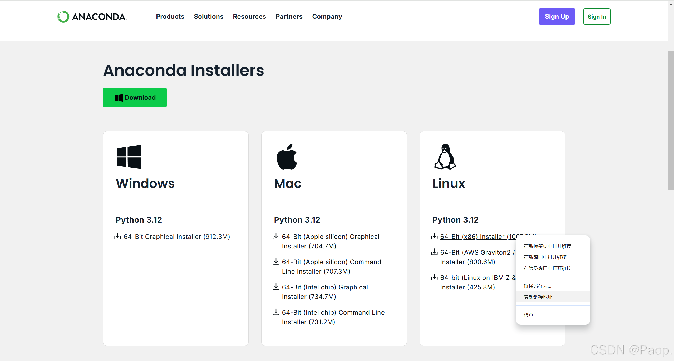Click download icon for Linux x86 Installer
Screen dimensions: 674x361
click(x=434, y=236)
